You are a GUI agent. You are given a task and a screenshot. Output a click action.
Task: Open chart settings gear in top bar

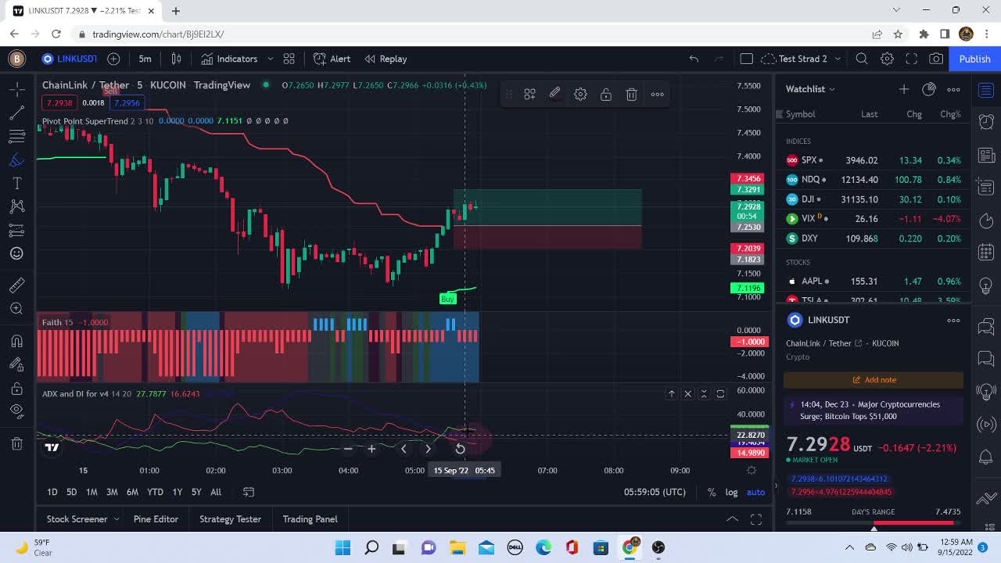click(887, 59)
